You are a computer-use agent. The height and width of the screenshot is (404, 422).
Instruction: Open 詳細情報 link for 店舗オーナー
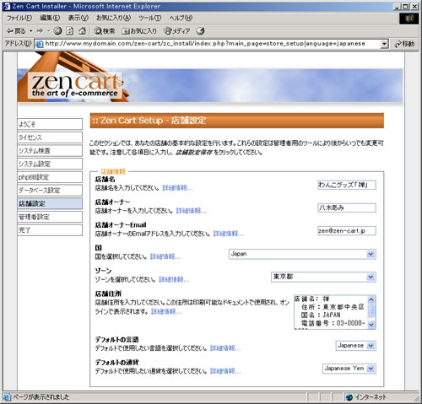[191, 211]
